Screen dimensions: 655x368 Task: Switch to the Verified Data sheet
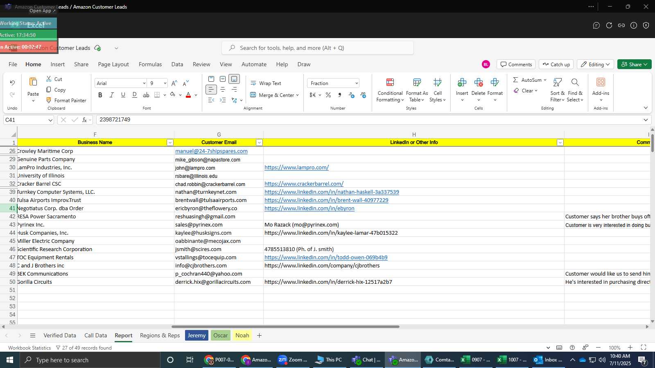click(60, 335)
